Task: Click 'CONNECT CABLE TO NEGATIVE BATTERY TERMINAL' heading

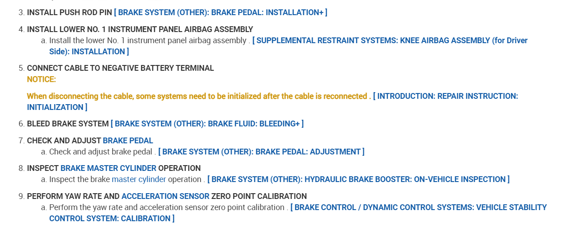Action: (x=120, y=68)
